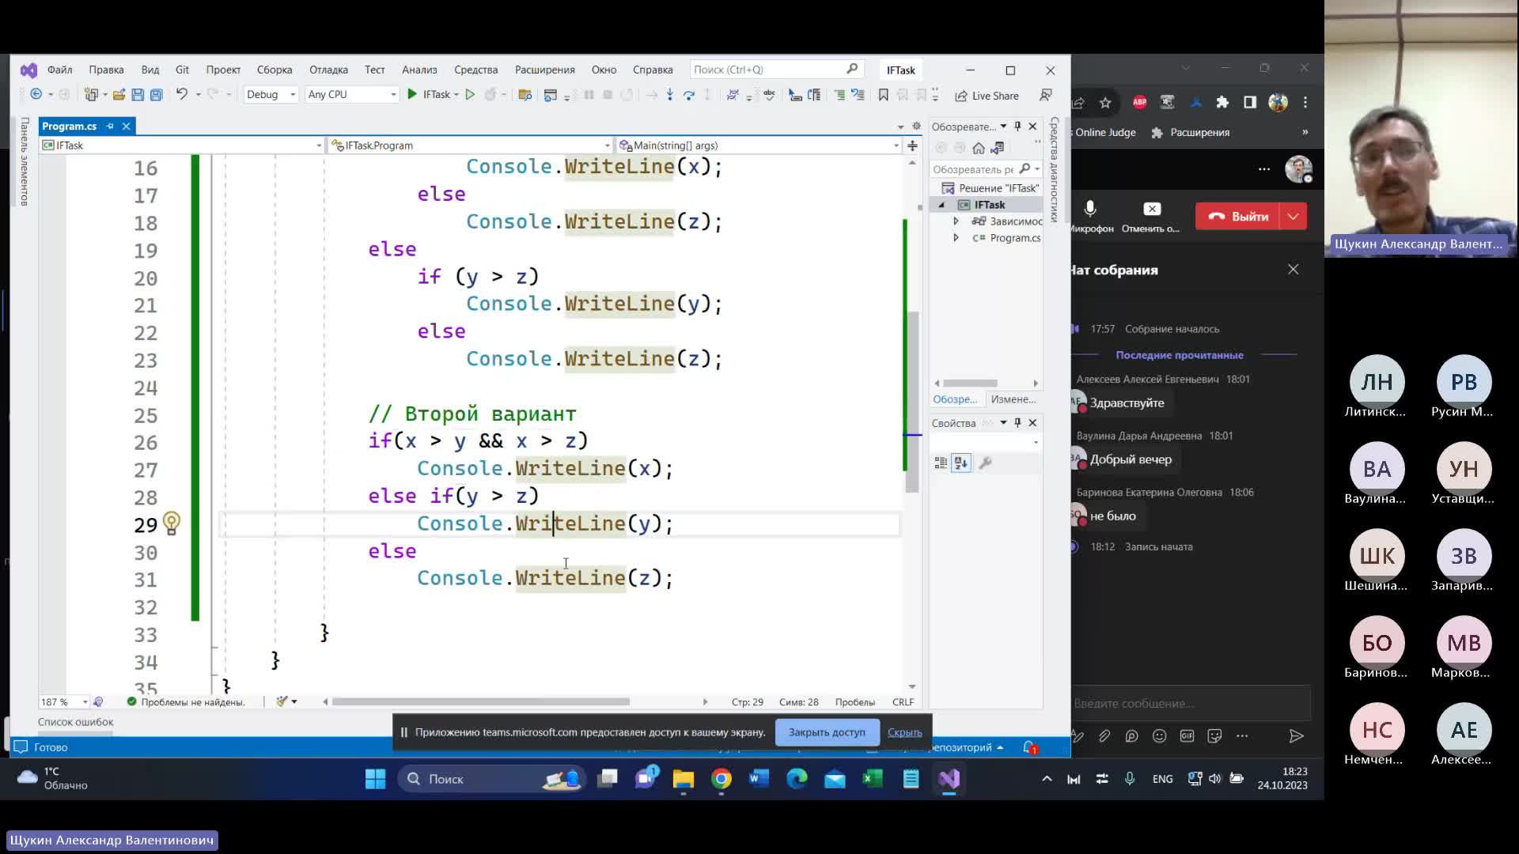Click the GIF icon in Teams chat toolbar
Image resolution: width=1519 pixels, height=854 pixels.
click(1188, 736)
